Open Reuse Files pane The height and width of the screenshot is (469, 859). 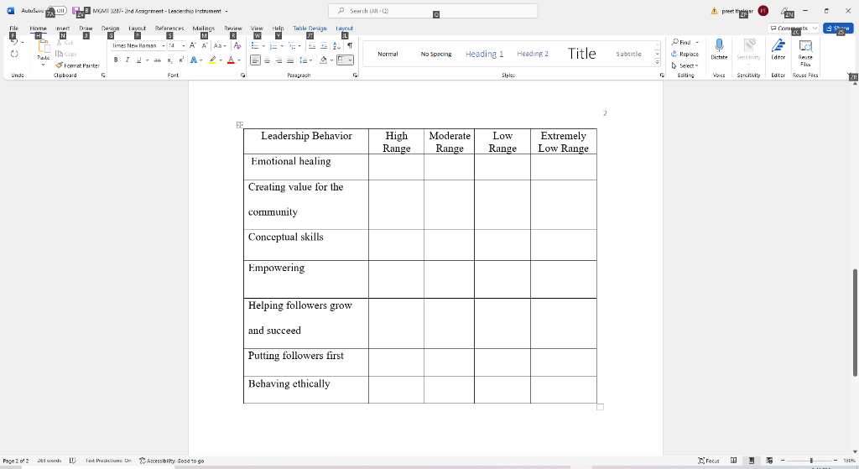coord(805,53)
